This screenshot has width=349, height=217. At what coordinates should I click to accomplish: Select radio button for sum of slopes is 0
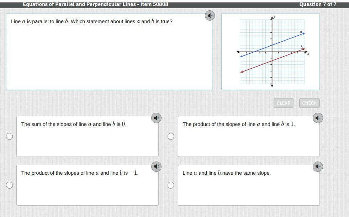click(10, 137)
